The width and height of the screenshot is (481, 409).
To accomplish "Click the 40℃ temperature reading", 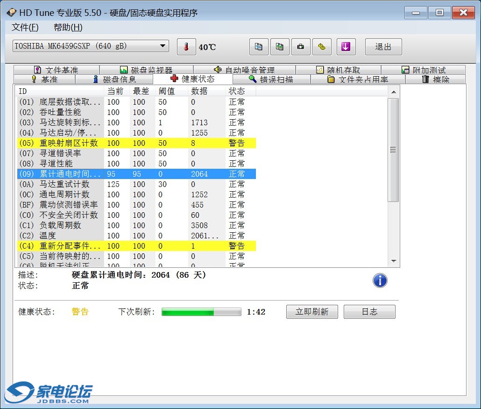I will click(207, 47).
